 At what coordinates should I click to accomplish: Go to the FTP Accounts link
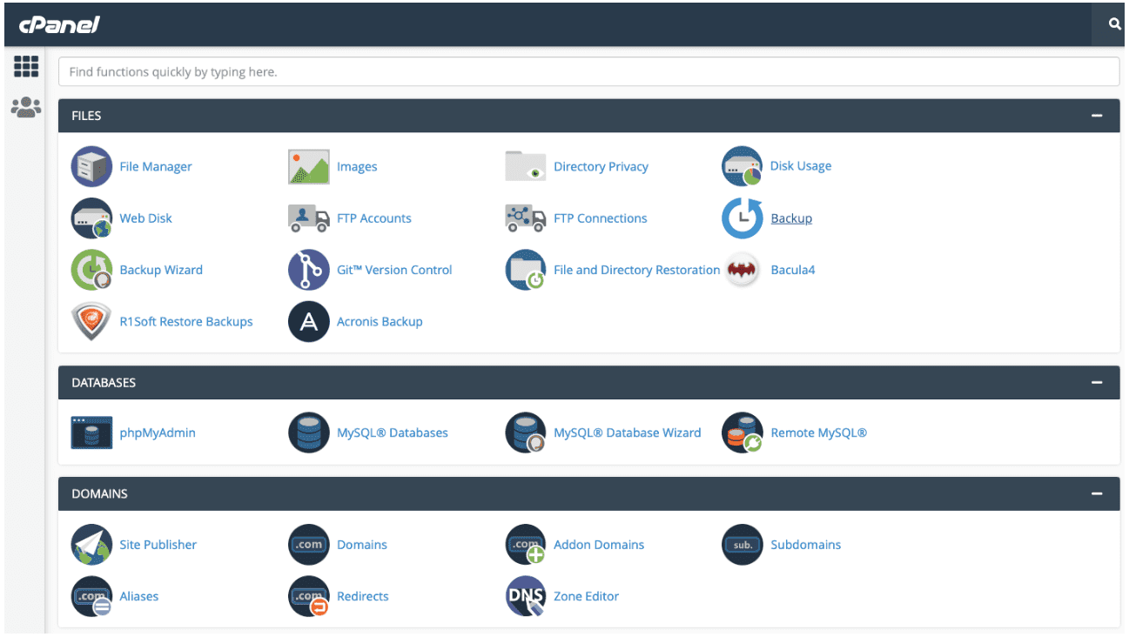374,218
